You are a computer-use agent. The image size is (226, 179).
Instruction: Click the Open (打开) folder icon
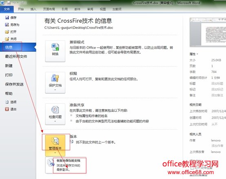7,32
